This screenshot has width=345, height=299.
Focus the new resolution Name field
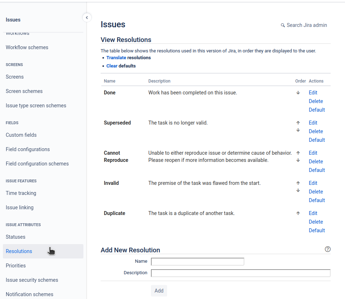(198, 261)
